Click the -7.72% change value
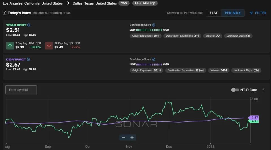This screenshot has width=271, height=150. coord(75,47)
